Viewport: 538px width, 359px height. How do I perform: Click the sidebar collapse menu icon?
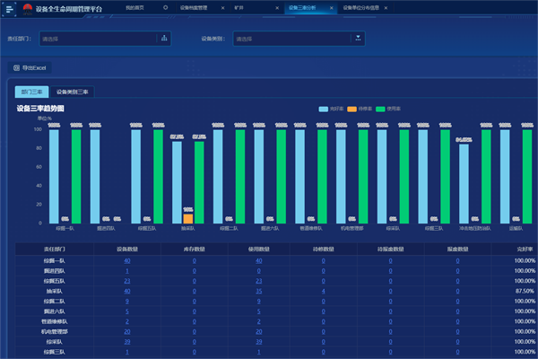[10, 7]
